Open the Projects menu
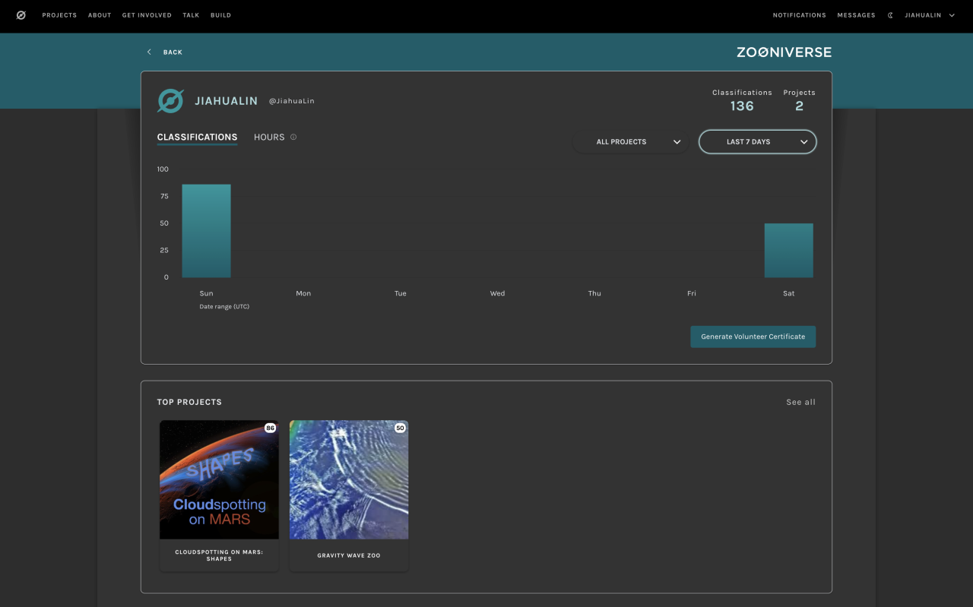This screenshot has width=973, height=607. coord(59,15)
